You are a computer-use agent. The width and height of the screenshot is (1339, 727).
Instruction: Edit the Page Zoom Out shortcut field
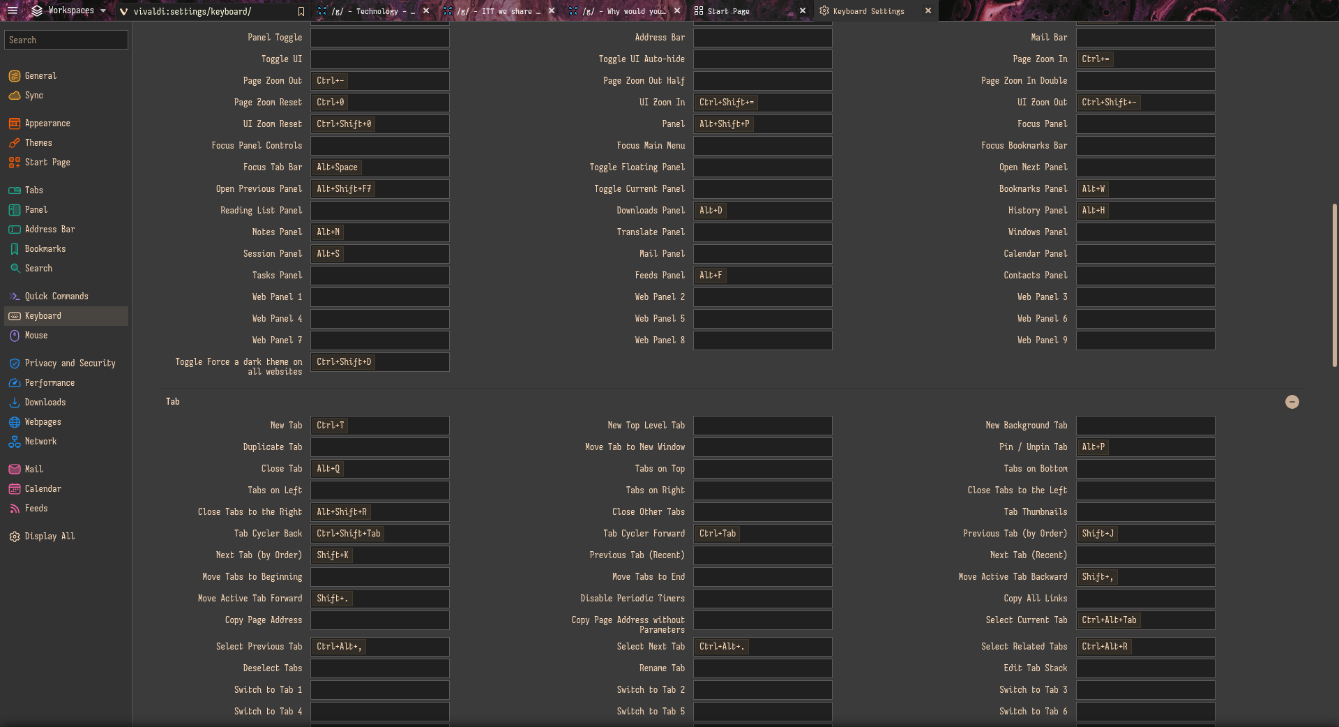click(x=380, y=81)
